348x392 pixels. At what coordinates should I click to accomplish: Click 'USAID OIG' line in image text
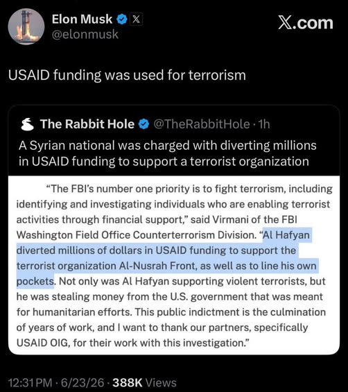pyautogui.click(x=133, y=343)
